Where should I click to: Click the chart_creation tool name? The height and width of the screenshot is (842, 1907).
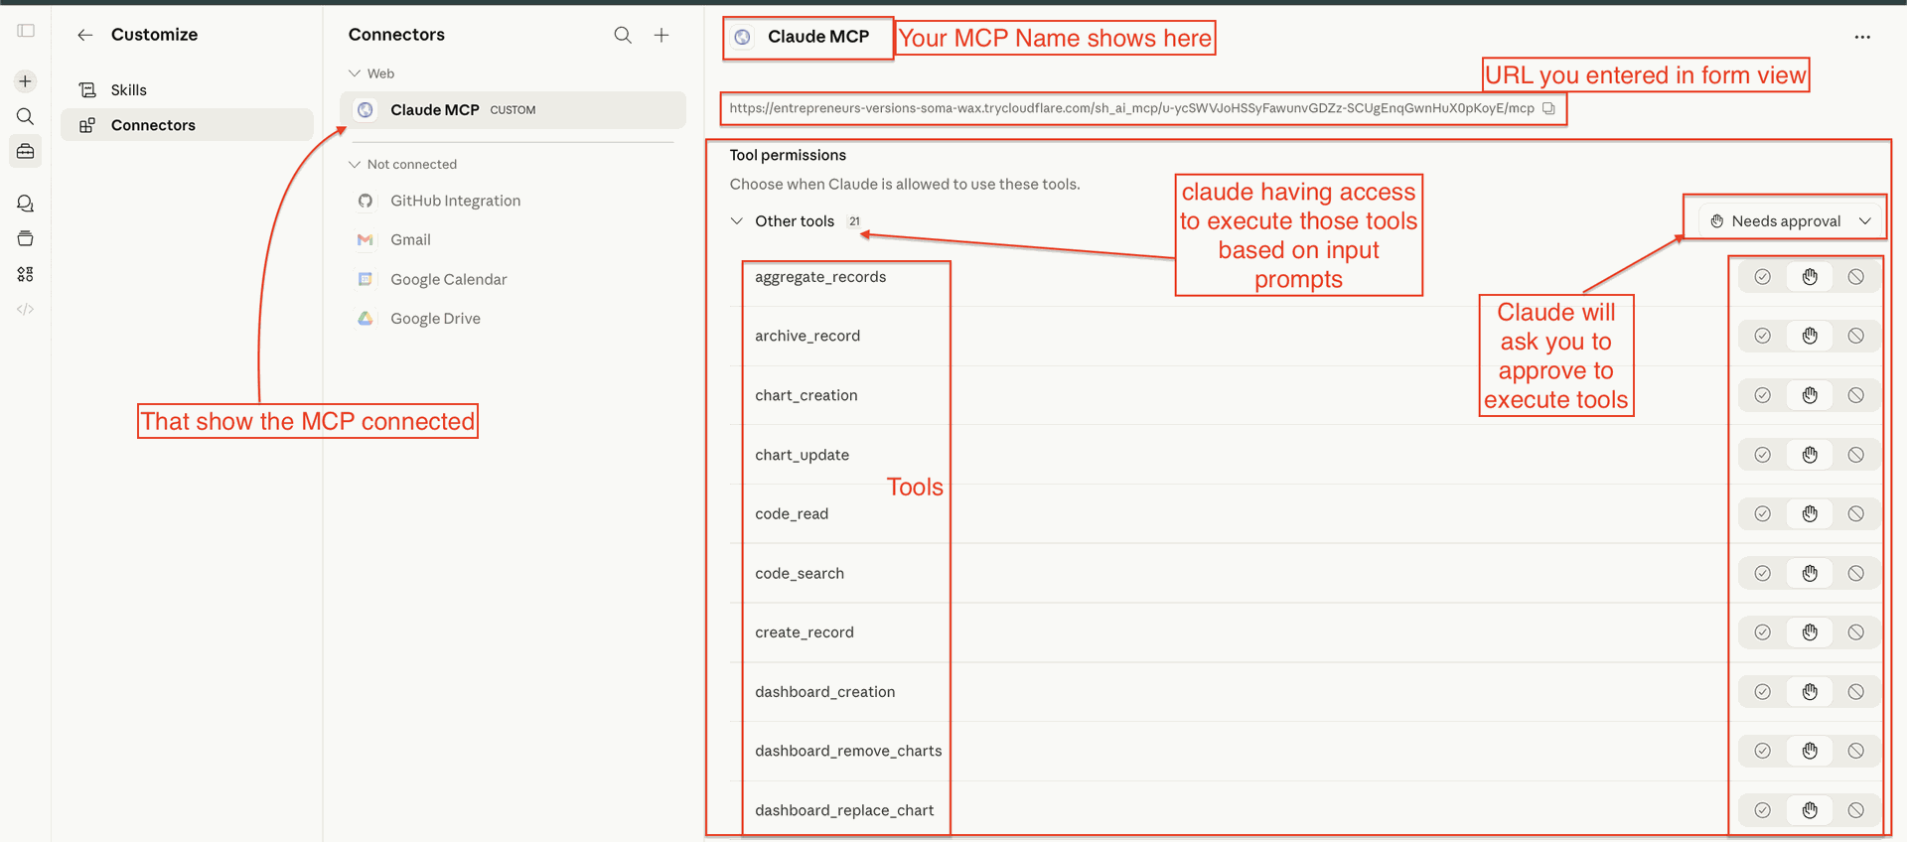(807, 395)
